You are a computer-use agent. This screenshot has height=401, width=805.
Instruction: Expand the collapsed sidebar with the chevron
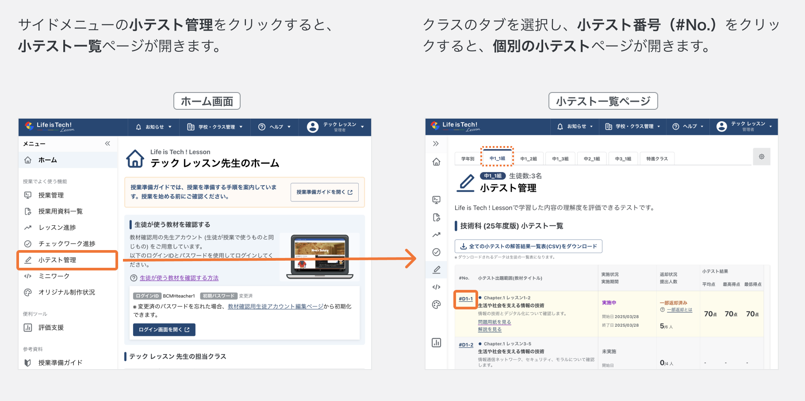click(436, 143)
